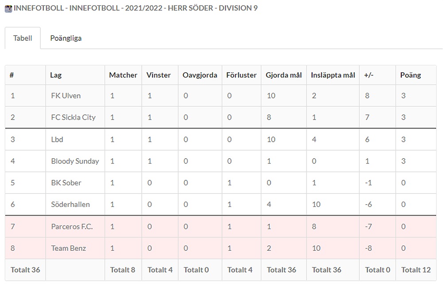
Task: Switch to the Poängliga tab
Action: (x=66, y=38)
